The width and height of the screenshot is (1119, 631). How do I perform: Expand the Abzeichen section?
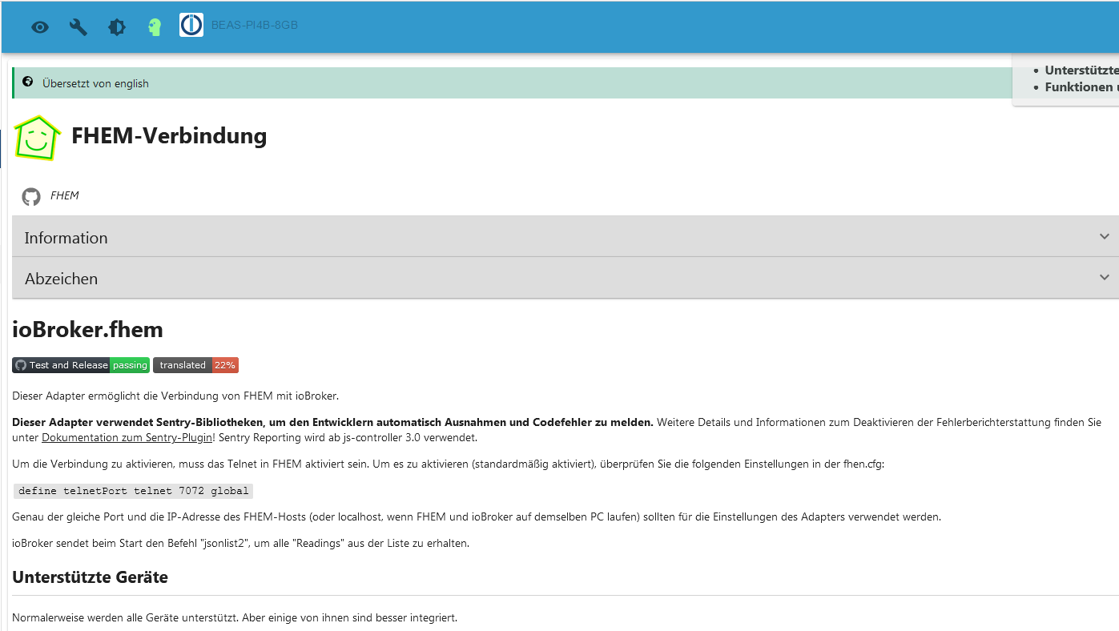(566, 278)
